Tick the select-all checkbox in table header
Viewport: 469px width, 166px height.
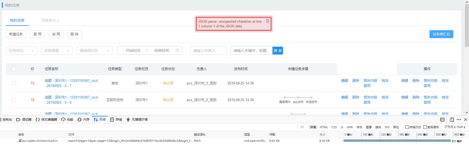(14, 69)
